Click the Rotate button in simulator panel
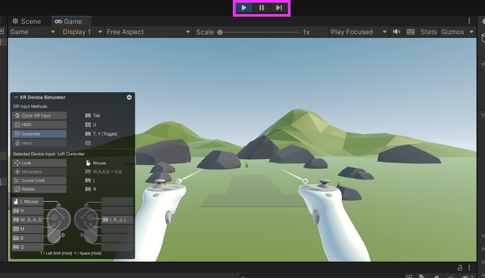Screen dimensions: 485x278 [x=39, y=189]
